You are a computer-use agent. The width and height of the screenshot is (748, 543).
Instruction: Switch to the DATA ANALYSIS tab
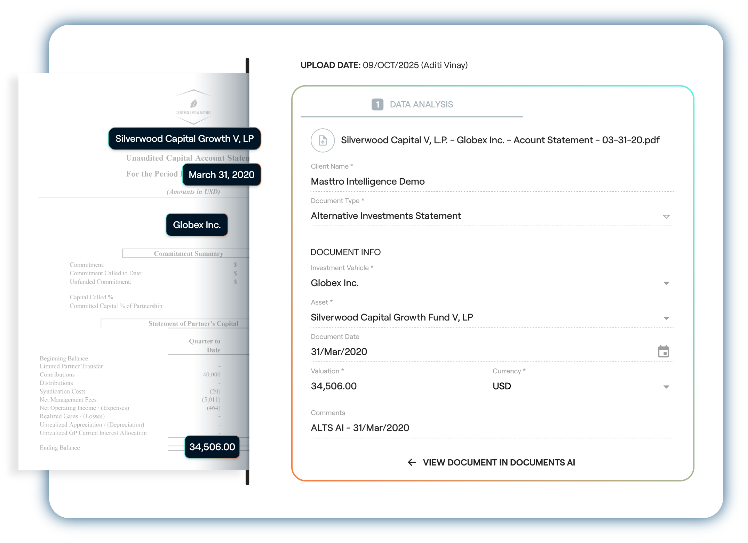(x=421, y=104)
